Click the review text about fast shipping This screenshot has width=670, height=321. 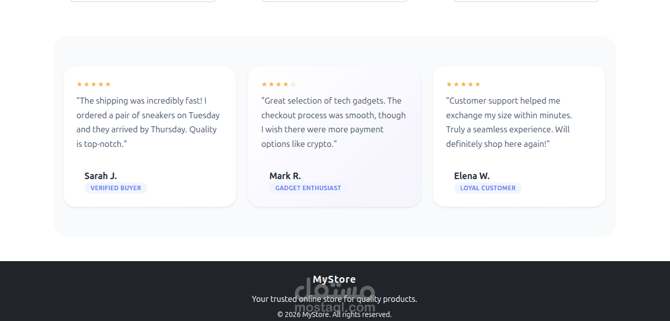pyautogui.click(x=148, y=122)
